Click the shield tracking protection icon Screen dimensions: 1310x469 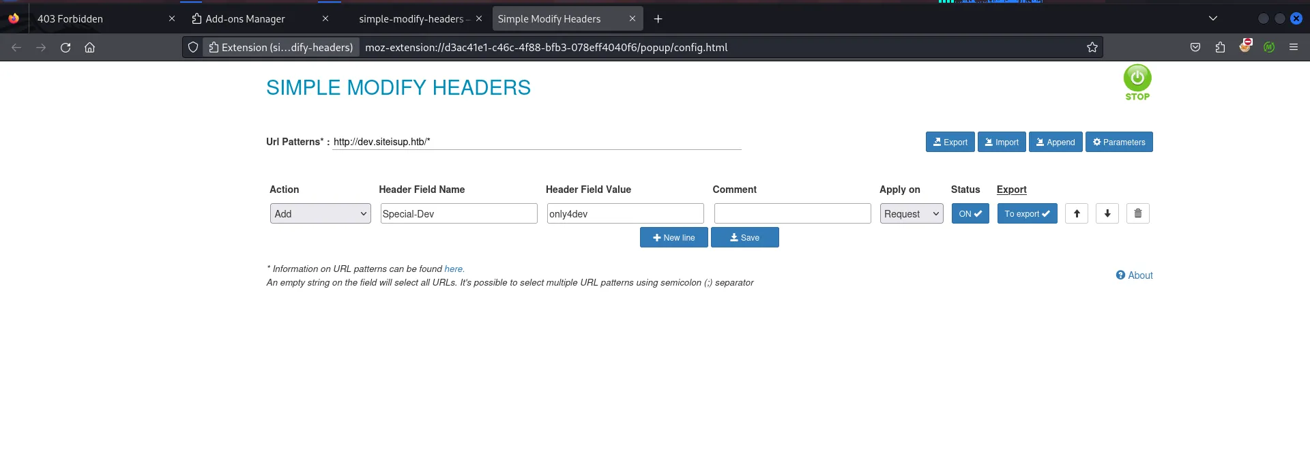[193, 47]
